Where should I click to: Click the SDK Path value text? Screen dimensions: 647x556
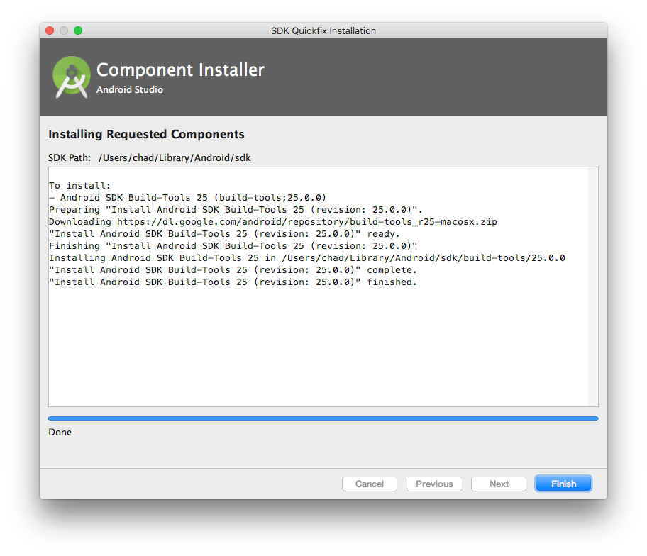pos(175,158)
